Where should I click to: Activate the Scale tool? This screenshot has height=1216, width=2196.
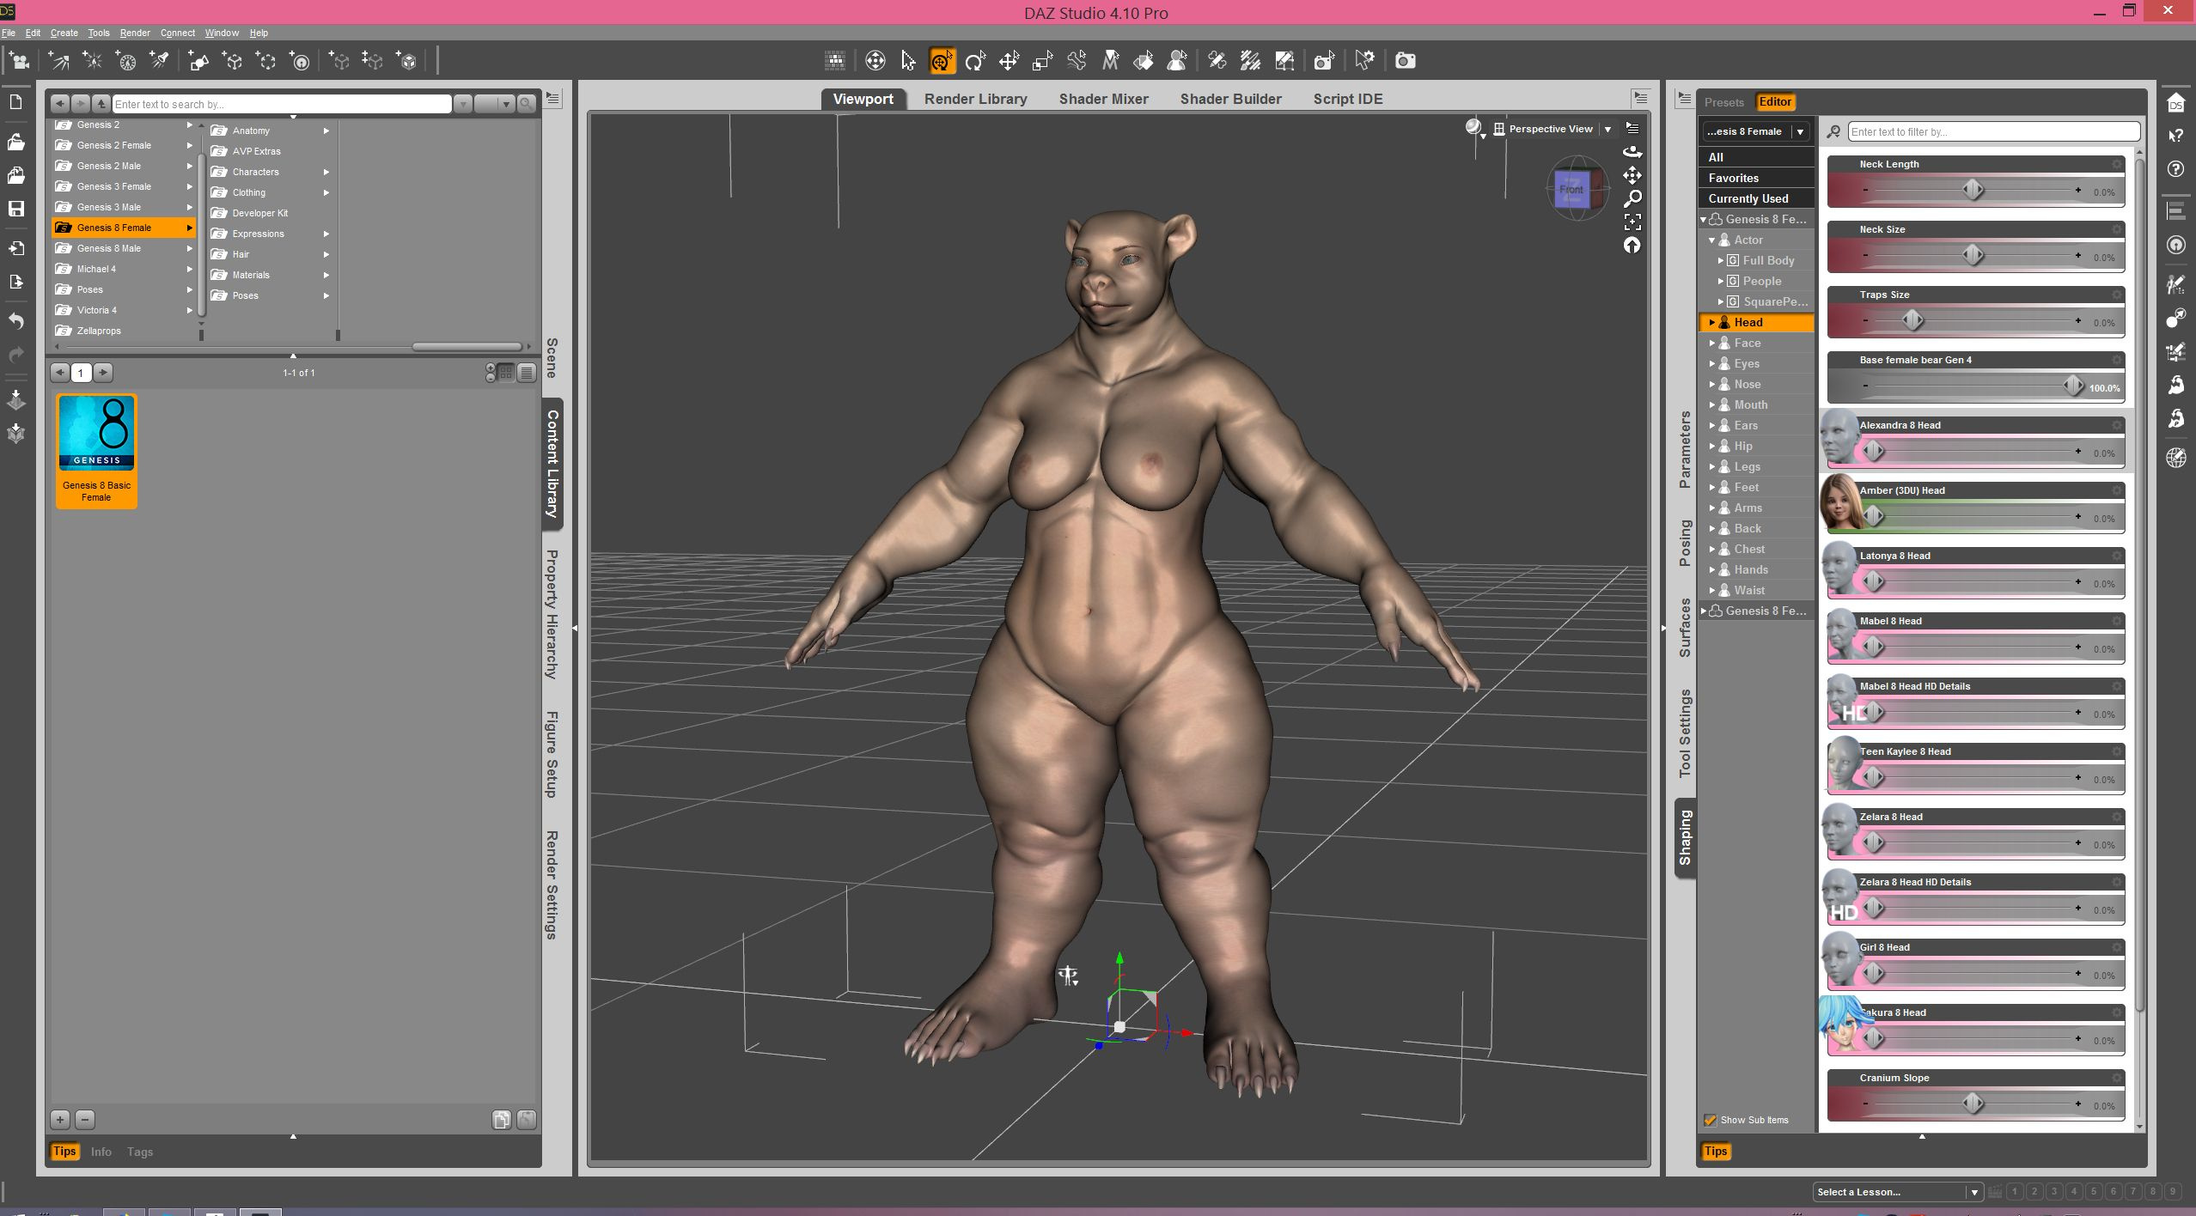click(x=1042, y=61)
